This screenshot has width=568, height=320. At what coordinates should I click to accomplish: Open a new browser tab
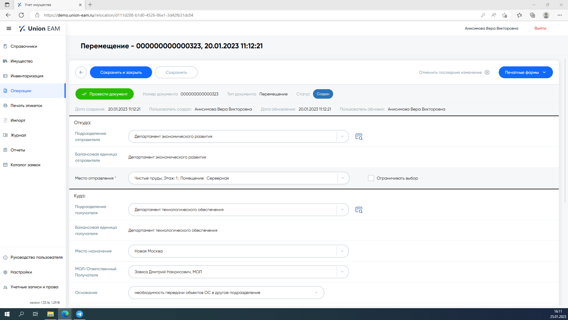tap(90, 5)
